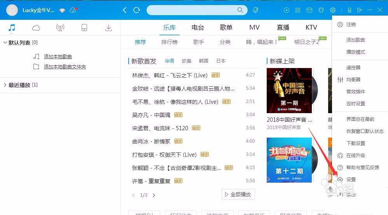Click the help question mark icon

click(x=340, y=168)
